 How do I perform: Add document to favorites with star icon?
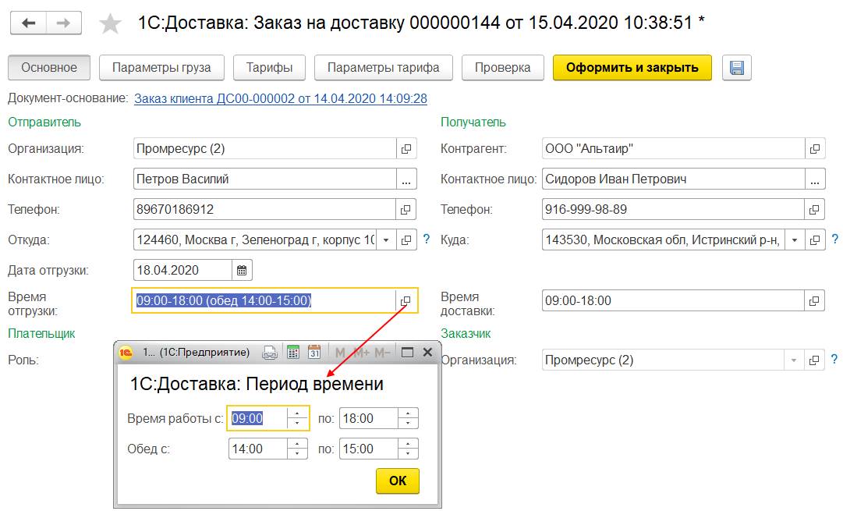(110, 23)
